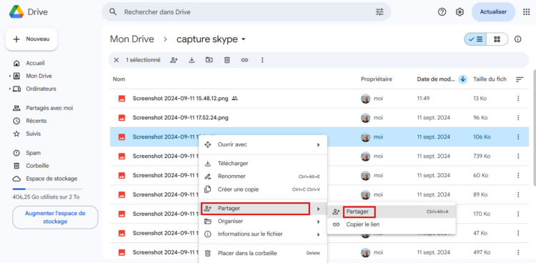
Task: Click the Rechercher dans Drive search field
Action: coord(246,12)
